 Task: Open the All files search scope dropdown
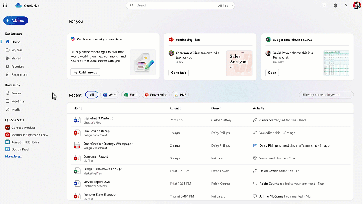tap(225, 6)
